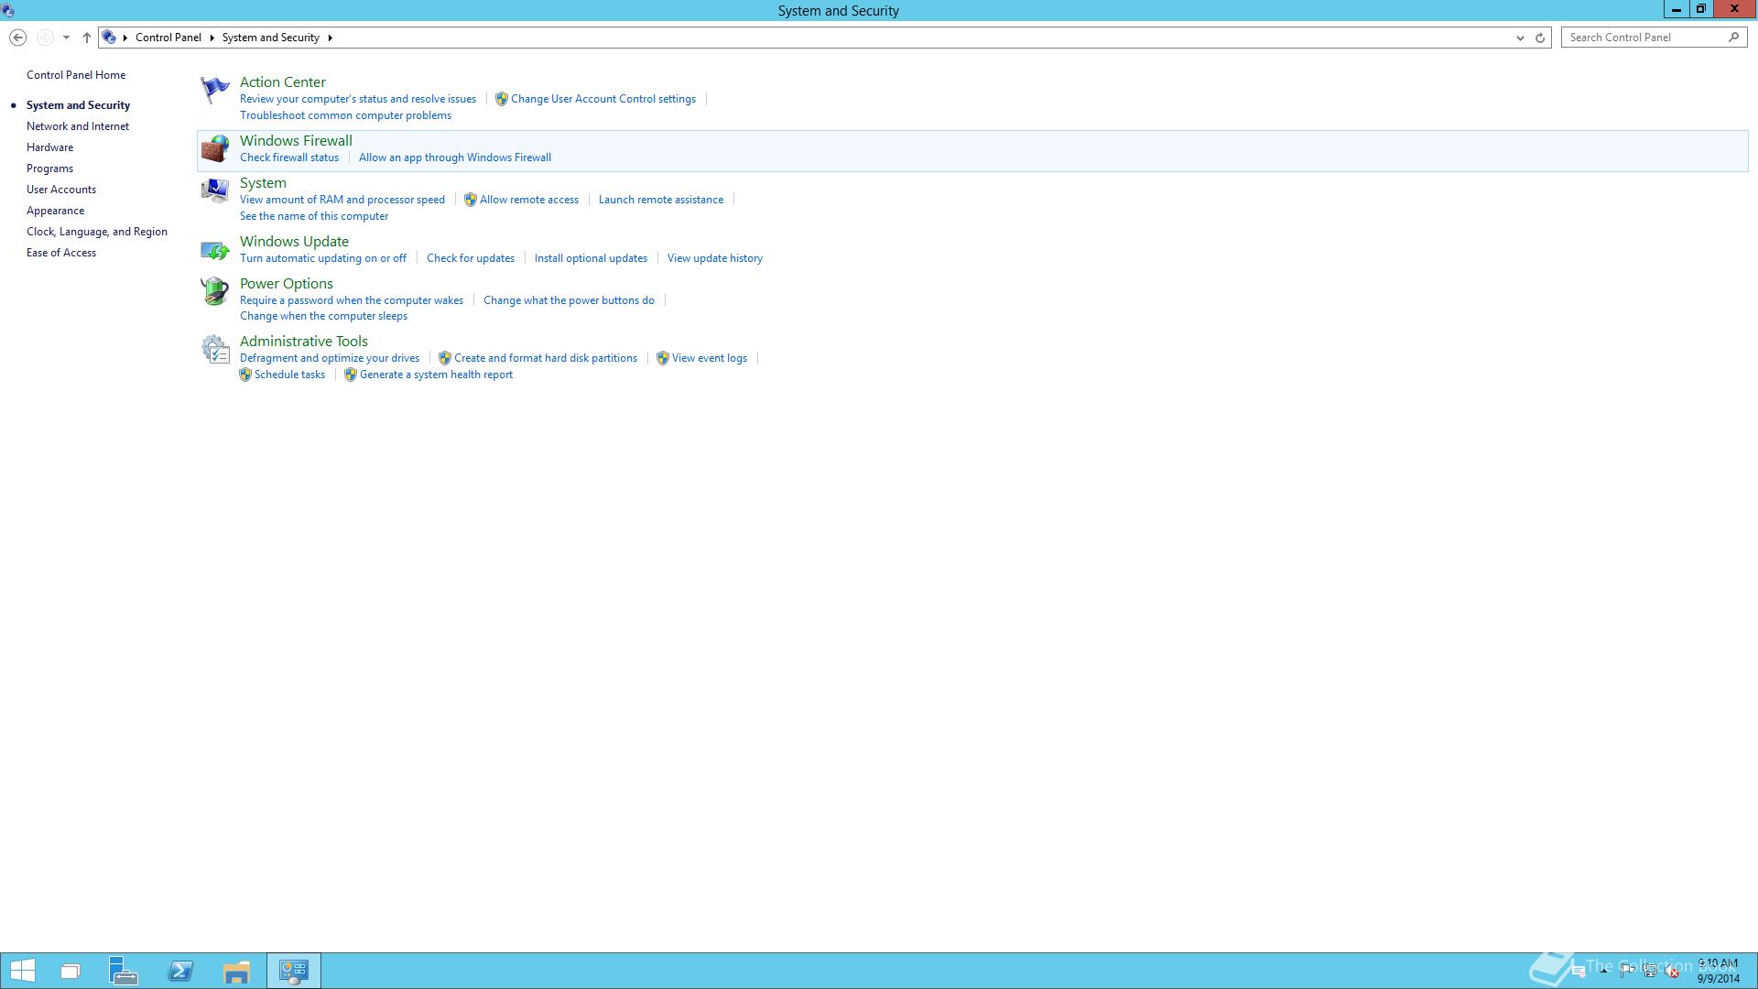Click View event logs
Viewport: 1758px width, 989px height.
coord(710,358)
